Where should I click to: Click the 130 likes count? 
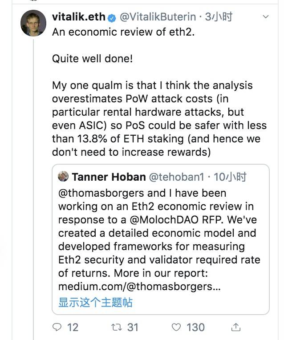point(195,327)
